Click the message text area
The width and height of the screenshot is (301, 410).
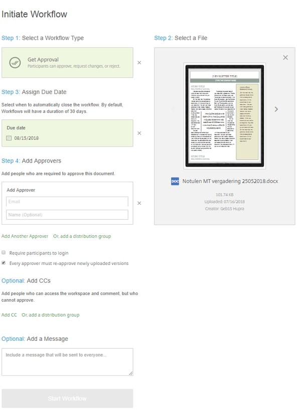point(67,362)
